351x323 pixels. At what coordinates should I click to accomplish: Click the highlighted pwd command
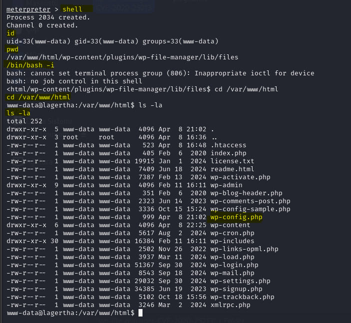pyautogui.click(x=12, y=49)
